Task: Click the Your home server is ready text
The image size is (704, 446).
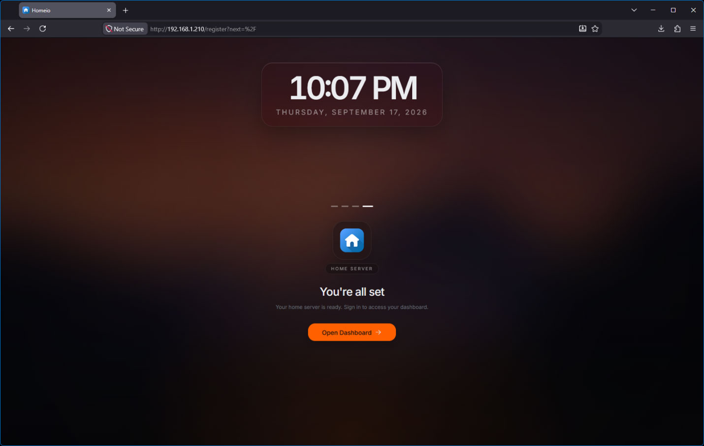Action: point(352,307)
